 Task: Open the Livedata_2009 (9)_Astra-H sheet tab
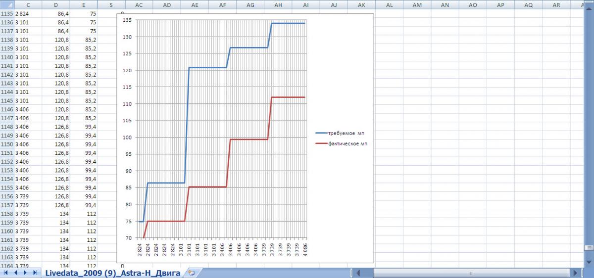click(x=112, y=273)
